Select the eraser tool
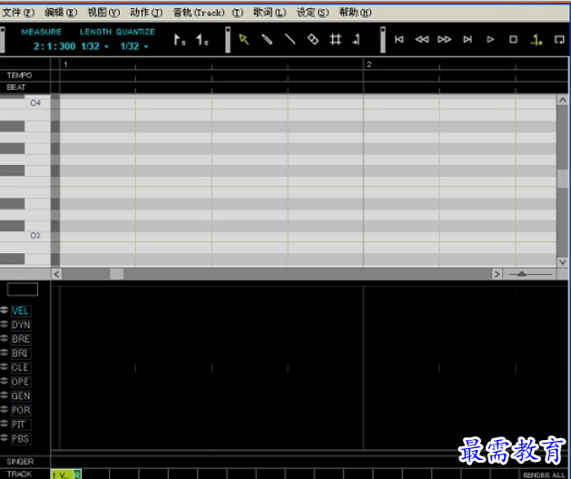 313,39
